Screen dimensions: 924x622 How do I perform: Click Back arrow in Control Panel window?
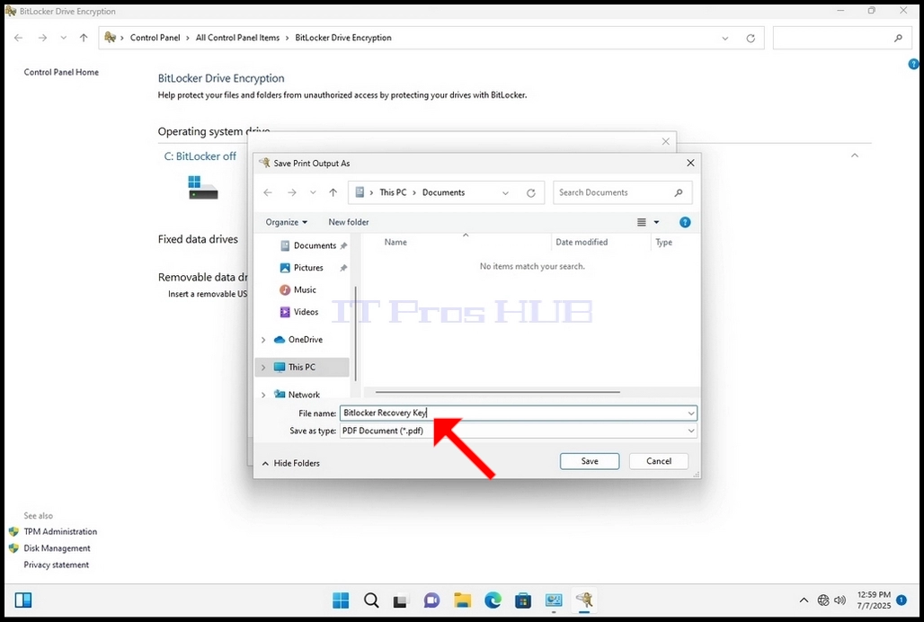[x=18, y=38]
